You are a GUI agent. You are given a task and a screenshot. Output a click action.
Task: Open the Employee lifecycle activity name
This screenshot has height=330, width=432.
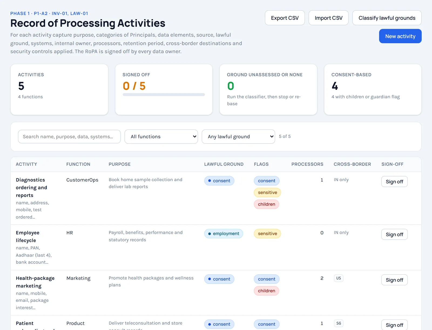(x=28, y=236)
